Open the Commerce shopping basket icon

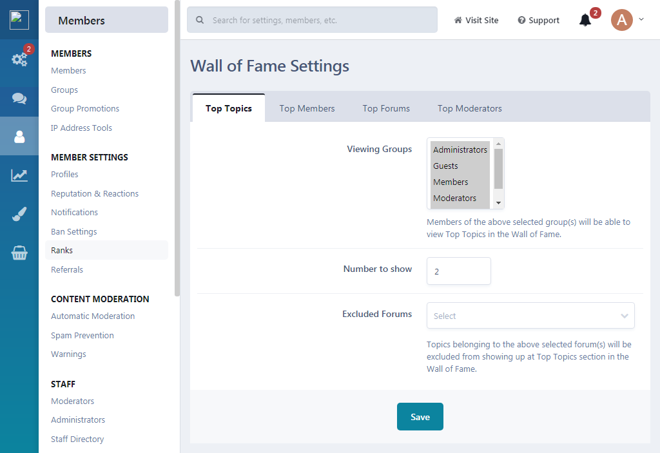(19, 253)
